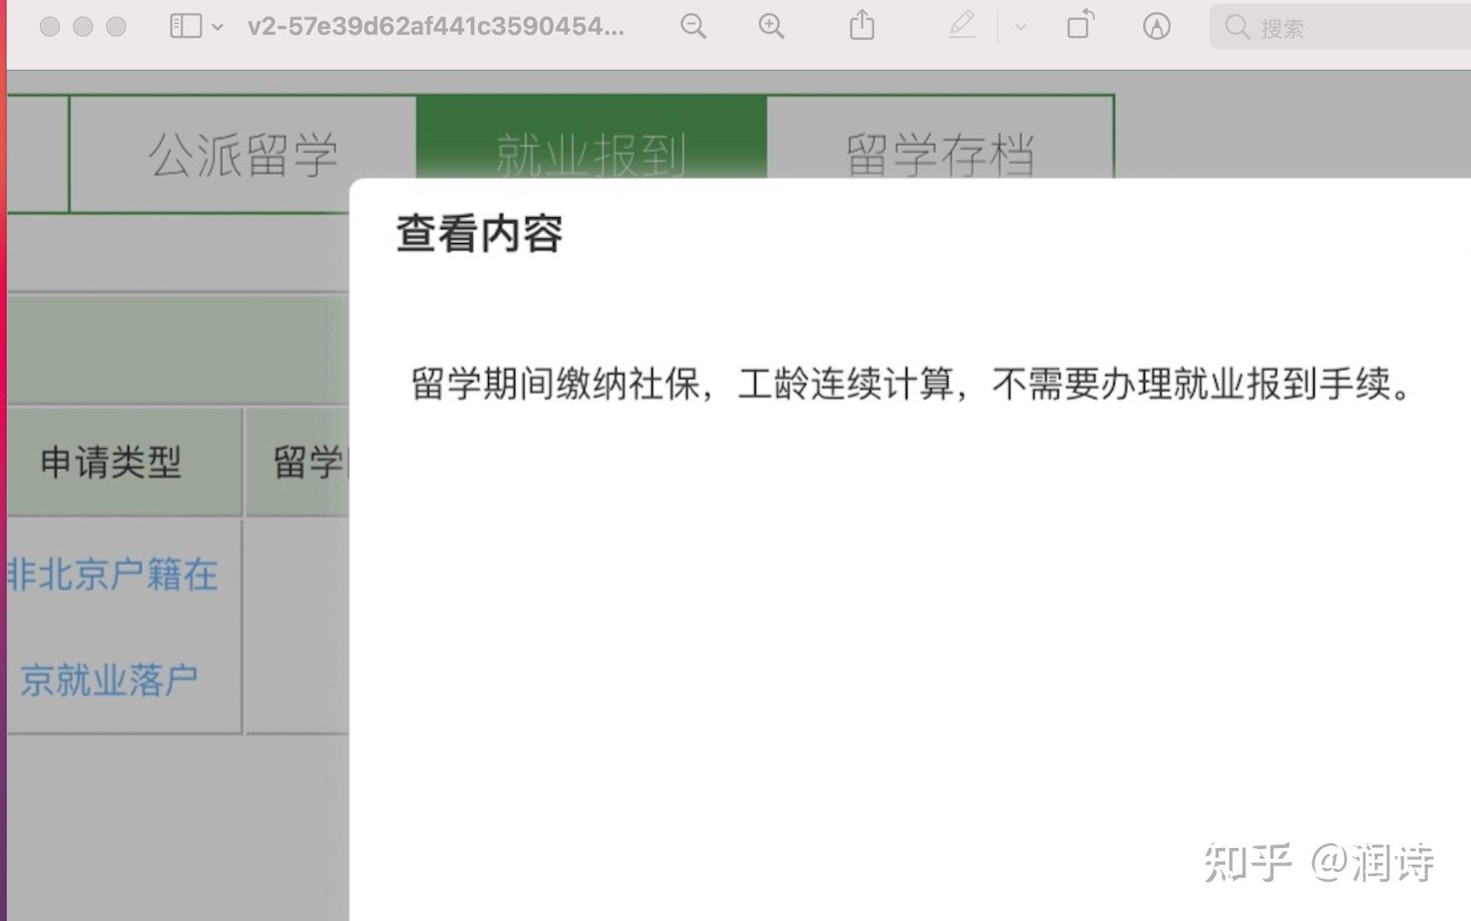Minimize the Preview window
This screenshot has height=921, width=1471.
[x=83, y=27]
